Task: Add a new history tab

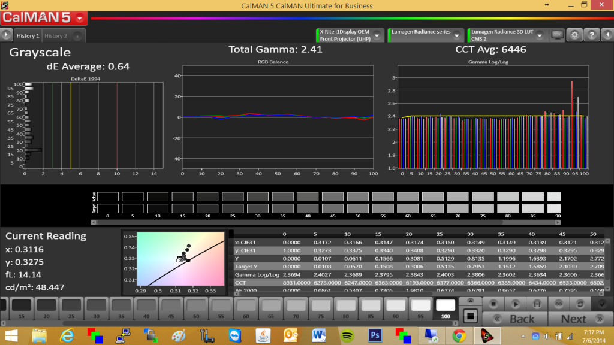Action: (77, 36)
